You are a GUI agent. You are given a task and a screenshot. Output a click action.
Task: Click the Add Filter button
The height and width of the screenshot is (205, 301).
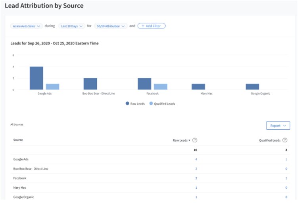[151, 26]
